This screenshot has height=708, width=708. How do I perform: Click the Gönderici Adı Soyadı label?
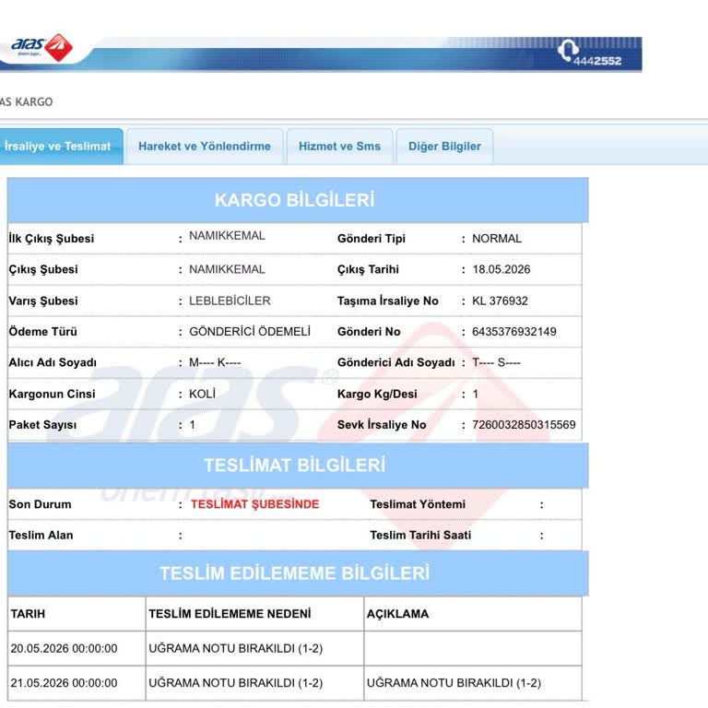point(396,362)
